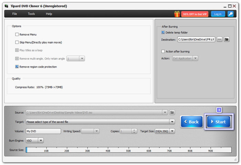The image size is (241, 165).
Task: Uncheck Remove region code protection
Action: pos(17,67)
